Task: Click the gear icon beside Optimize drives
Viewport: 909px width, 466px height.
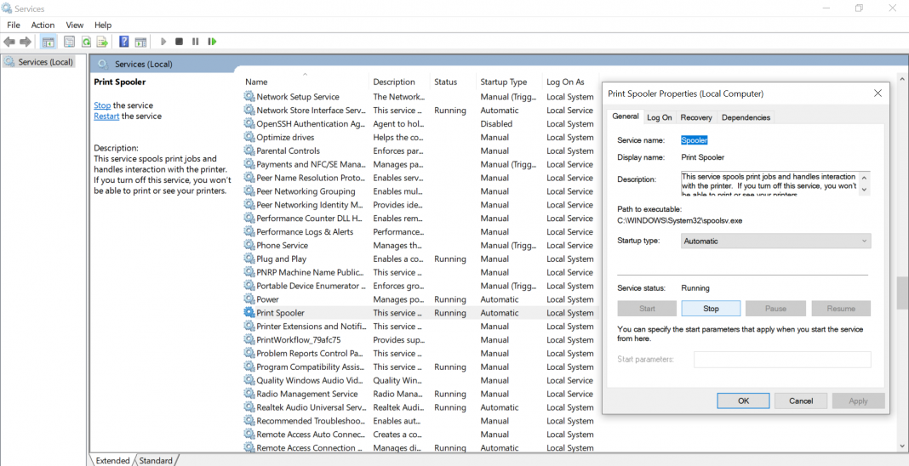Action: tap(249, 137)
